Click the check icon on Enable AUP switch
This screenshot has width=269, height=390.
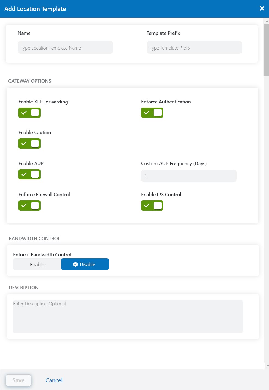point(24,174)
